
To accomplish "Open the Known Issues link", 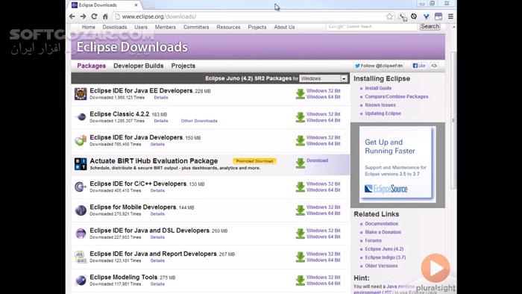I will pos(380,105).
